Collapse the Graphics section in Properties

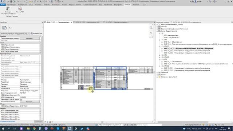click(x=40, y=36)
